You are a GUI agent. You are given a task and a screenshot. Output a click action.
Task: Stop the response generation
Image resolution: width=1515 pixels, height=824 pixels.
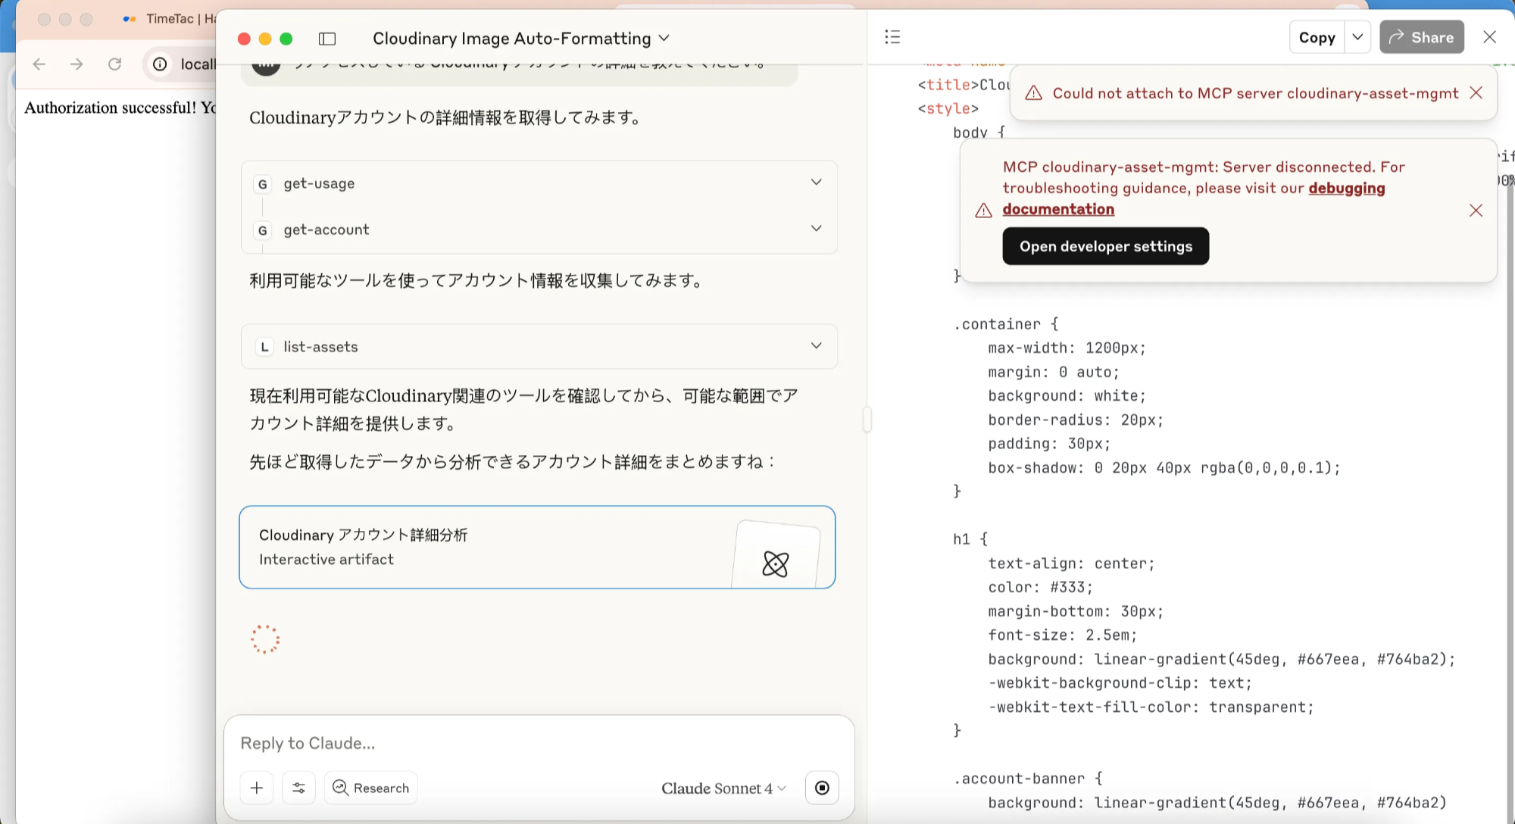coord(822,788)
